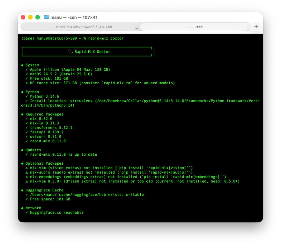
Task: Open a new terminal tab with plus button
Action: click(256, 27)
